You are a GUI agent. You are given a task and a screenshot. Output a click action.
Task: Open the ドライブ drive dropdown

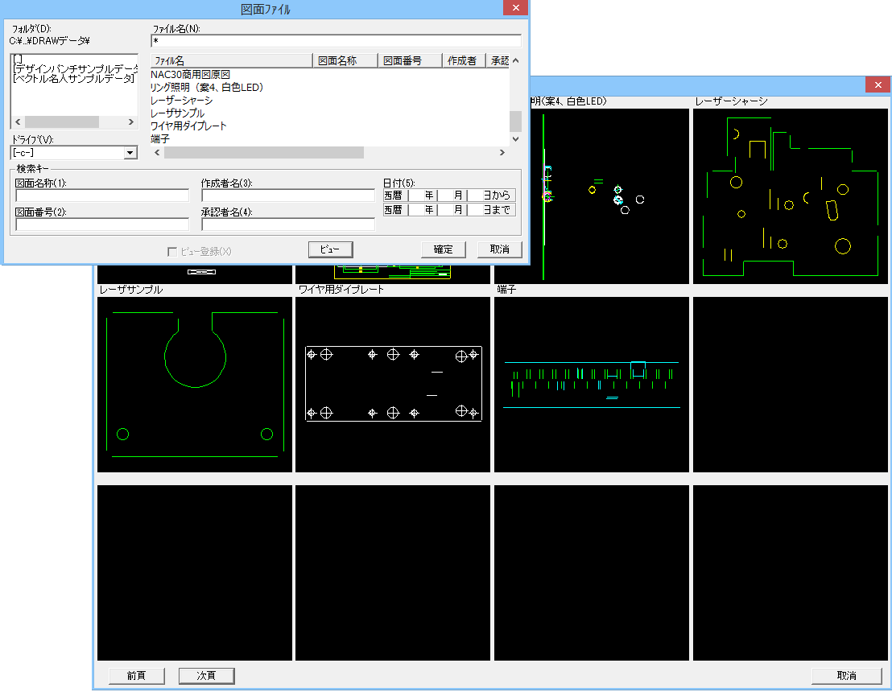[x=130, y=153]
